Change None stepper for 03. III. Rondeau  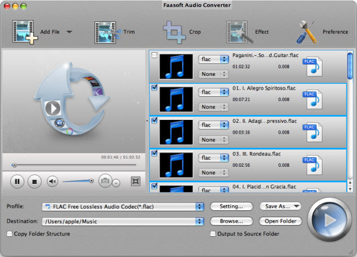click(214, 173)
